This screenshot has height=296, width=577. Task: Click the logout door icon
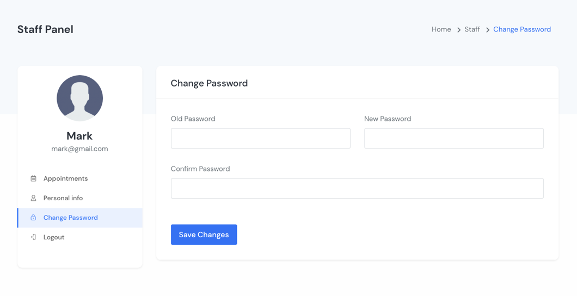[x=33, y=237]
